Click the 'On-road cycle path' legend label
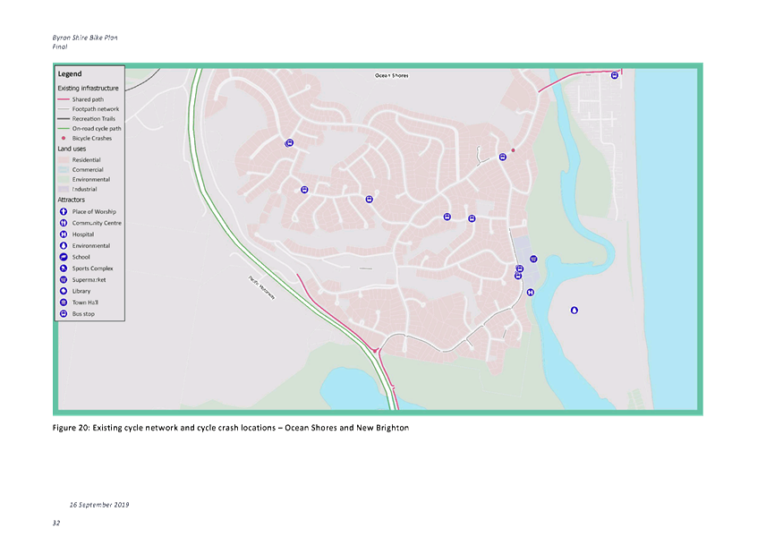Image resolution: width=783 pixels, height=554 pixels. tap(97, 128)
